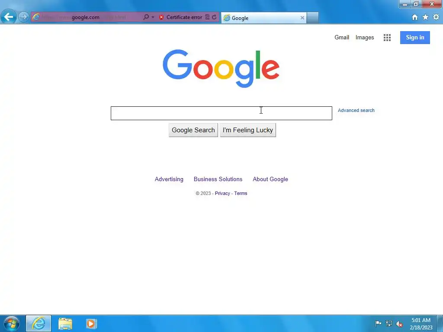Toggle the Compatibility View icon
The height and width of the screenshot is (332, 443).
207,17
